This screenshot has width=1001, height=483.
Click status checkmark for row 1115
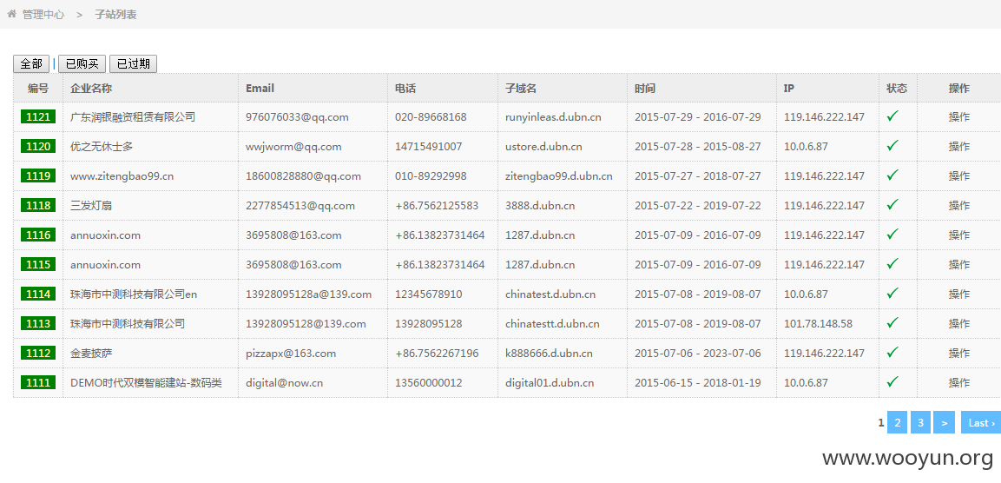(x=892, y=264)
